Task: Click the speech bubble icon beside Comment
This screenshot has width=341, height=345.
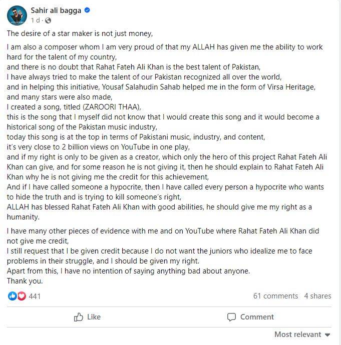Action: click(231, 317)
